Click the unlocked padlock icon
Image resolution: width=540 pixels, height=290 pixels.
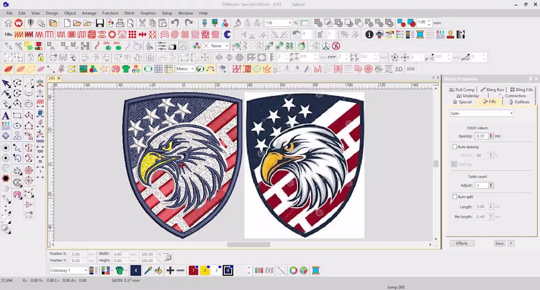[x=41, y=57]
